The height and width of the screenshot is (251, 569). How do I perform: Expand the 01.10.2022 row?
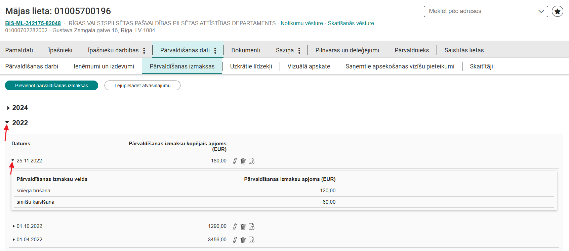coord(14,226)
